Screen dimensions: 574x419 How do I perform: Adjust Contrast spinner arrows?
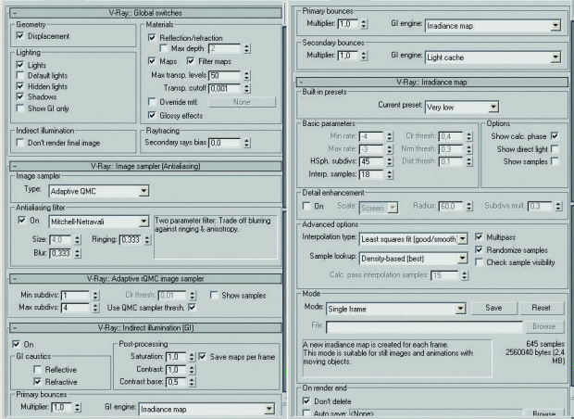[x=192, y=370]
